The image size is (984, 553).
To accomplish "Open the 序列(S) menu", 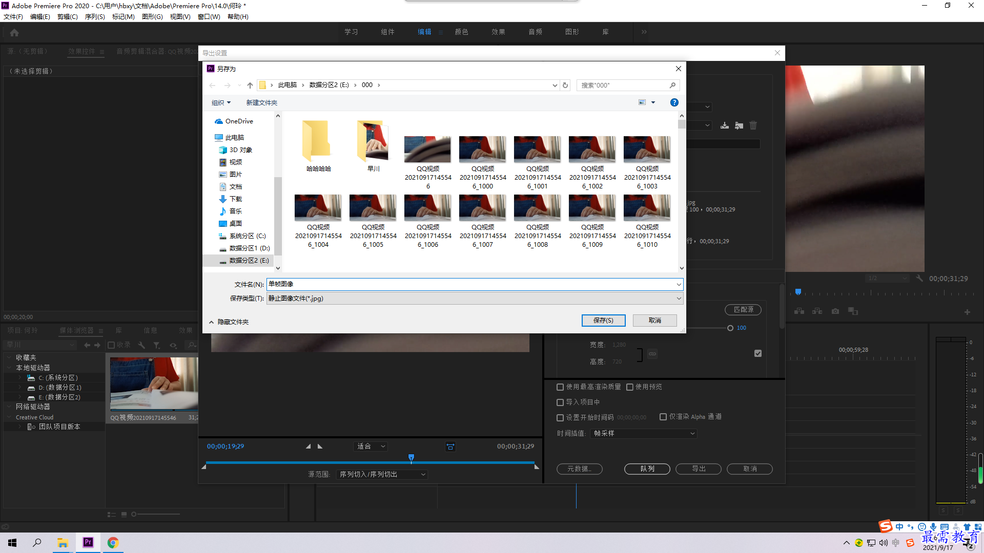I will tap(95, 17).
